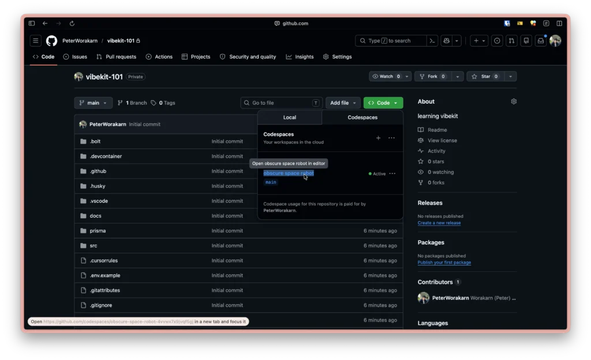Image resolution: width=591 pixels, height=360 pixels.
Task: Open Initial commit message link in header row
Action: click(x=144, y=124)
